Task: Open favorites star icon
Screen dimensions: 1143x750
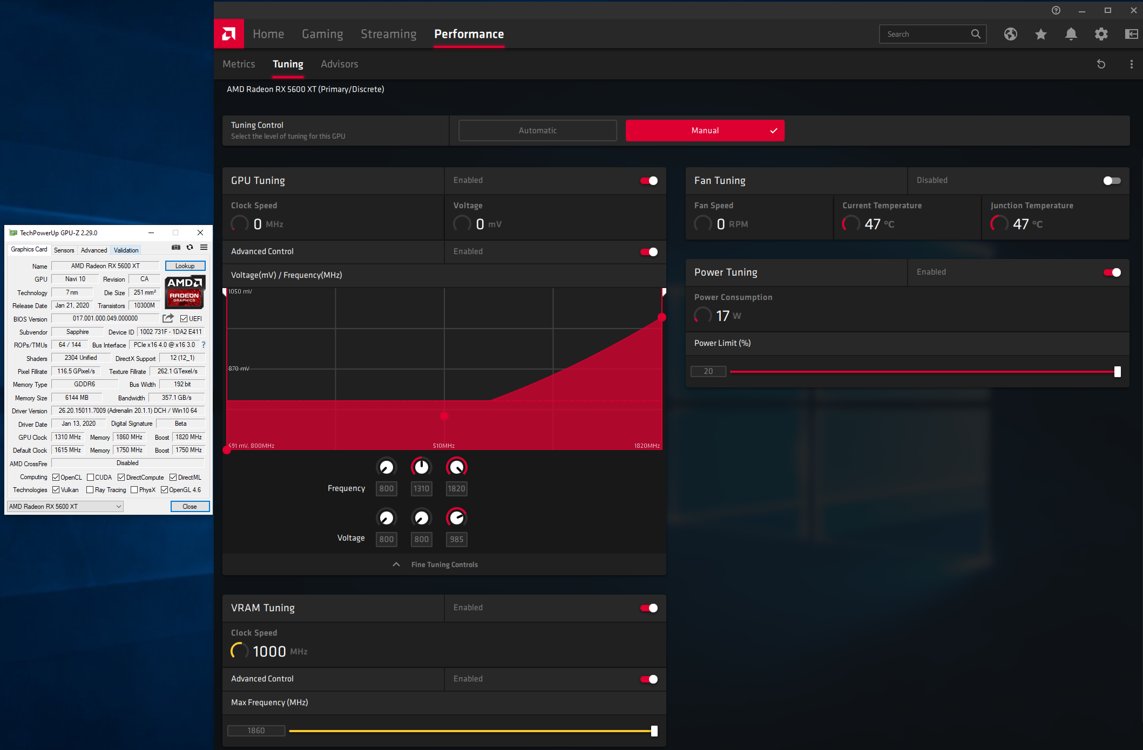Action: (x=1041, y=34)
